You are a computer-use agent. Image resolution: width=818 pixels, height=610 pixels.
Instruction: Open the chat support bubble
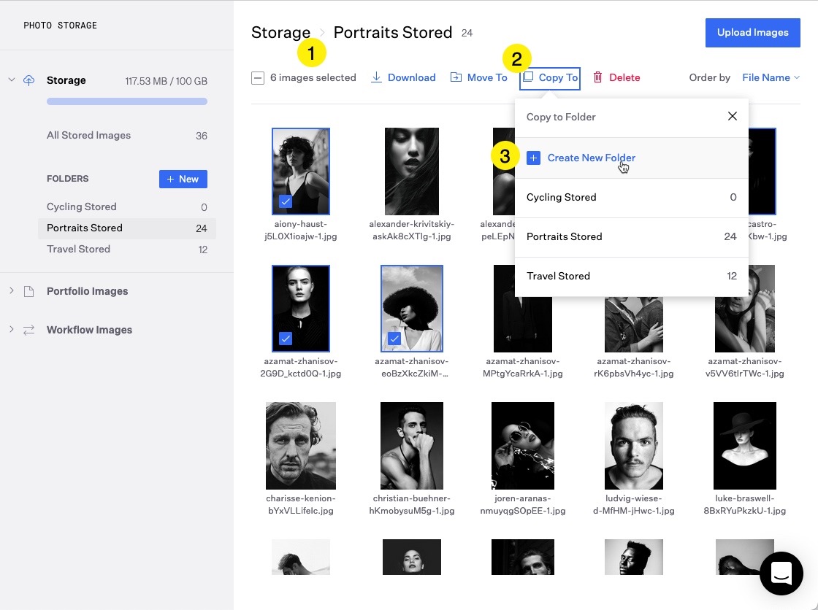(x=781, y=573)
